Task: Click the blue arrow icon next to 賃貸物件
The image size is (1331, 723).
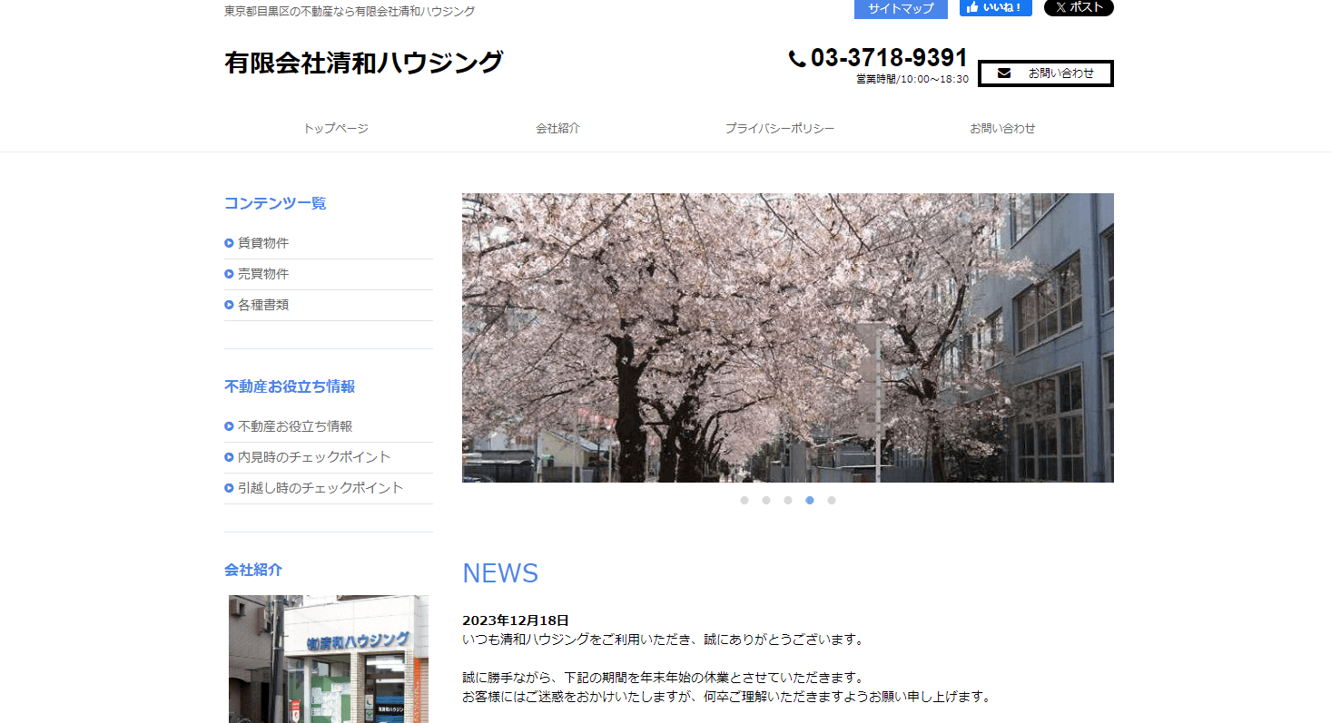Action: (x=227, y=242)
